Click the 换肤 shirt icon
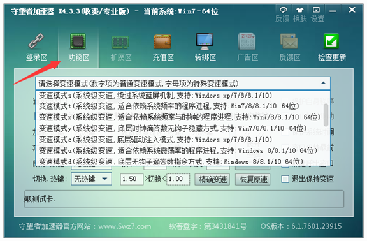The width and height of the screenshot is (367, 241). point(299,10)
